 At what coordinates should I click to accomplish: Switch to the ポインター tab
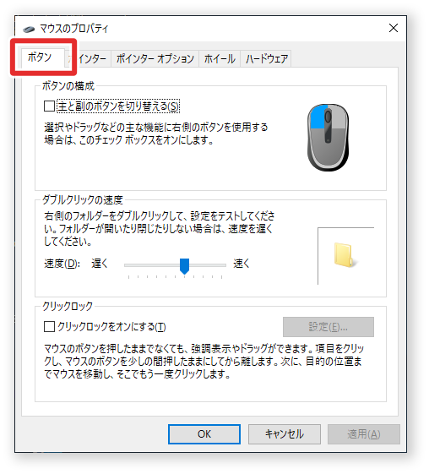(89, 58)
